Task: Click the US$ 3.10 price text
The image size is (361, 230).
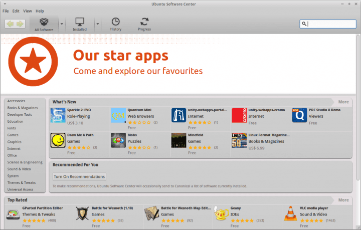Action: point(75,123)
